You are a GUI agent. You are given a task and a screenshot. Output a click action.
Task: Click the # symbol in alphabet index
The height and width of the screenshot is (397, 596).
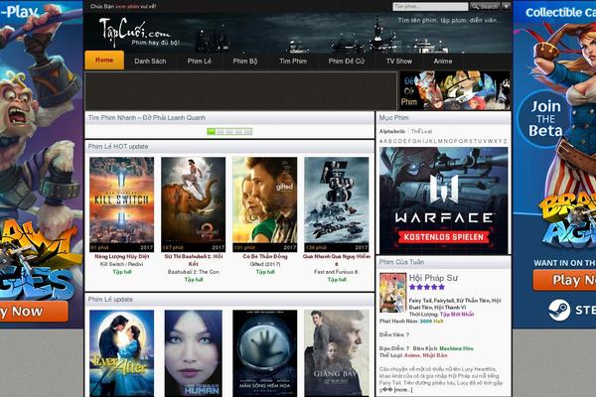click(380, 141)
